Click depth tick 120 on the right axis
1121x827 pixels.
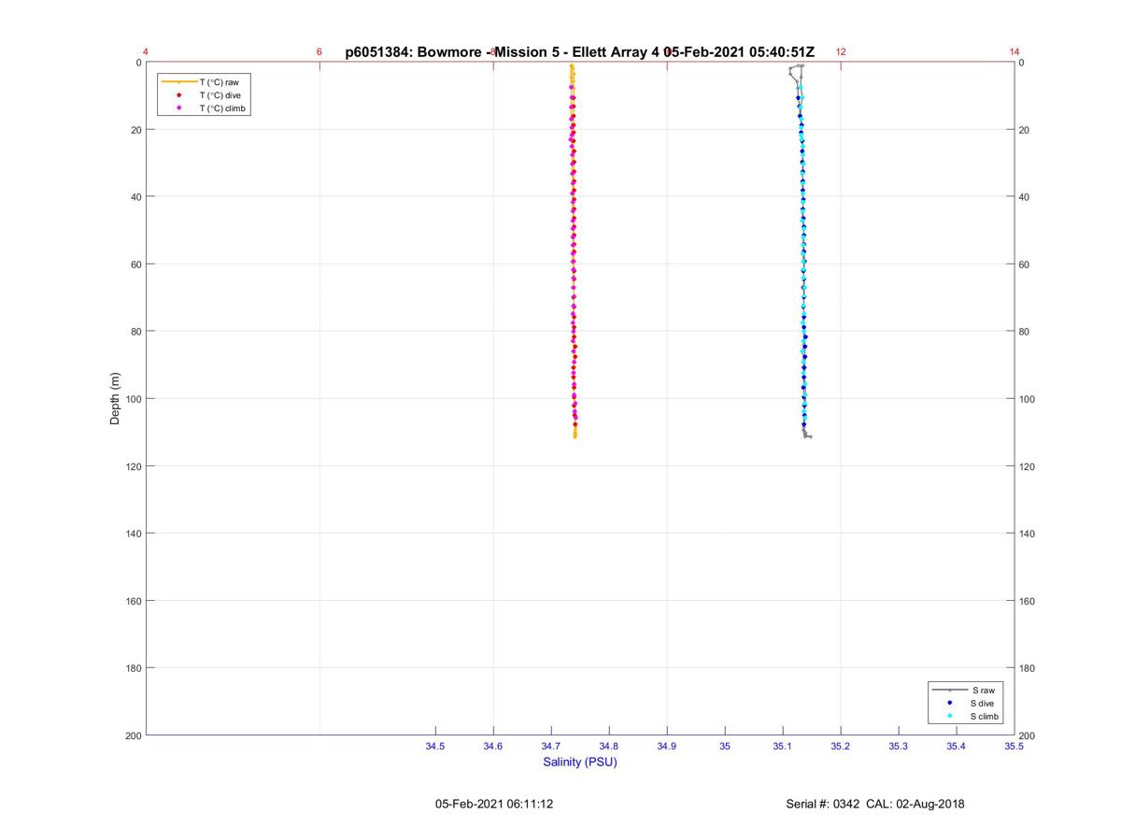(1028, 466)
